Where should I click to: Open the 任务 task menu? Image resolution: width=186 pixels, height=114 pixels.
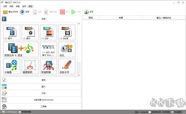pos(5,6)
